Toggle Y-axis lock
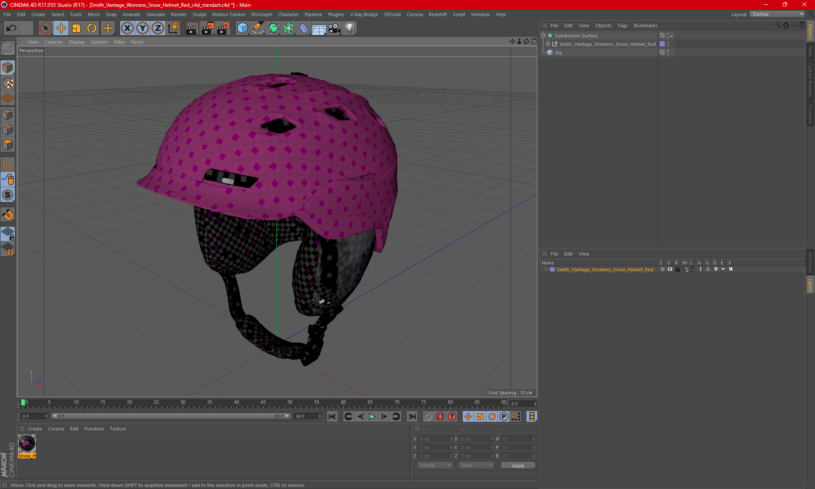 point(142,28)
